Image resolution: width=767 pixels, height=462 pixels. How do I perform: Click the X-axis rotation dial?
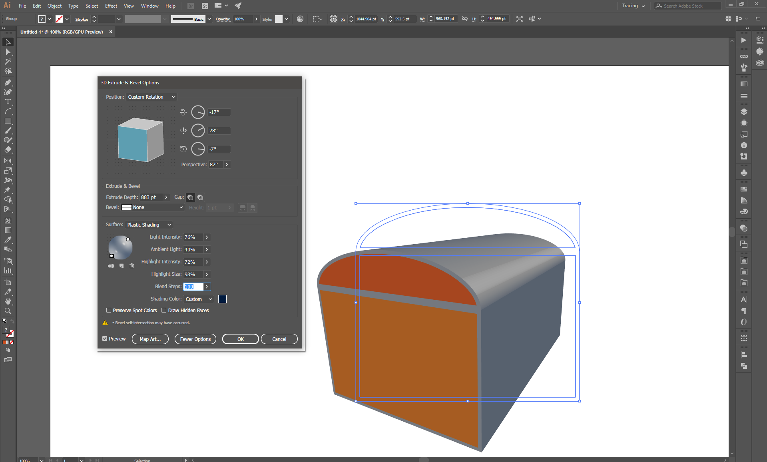tap(198, 112)
